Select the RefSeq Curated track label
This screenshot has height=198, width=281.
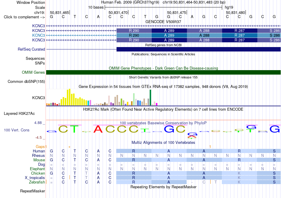point(31,49)
